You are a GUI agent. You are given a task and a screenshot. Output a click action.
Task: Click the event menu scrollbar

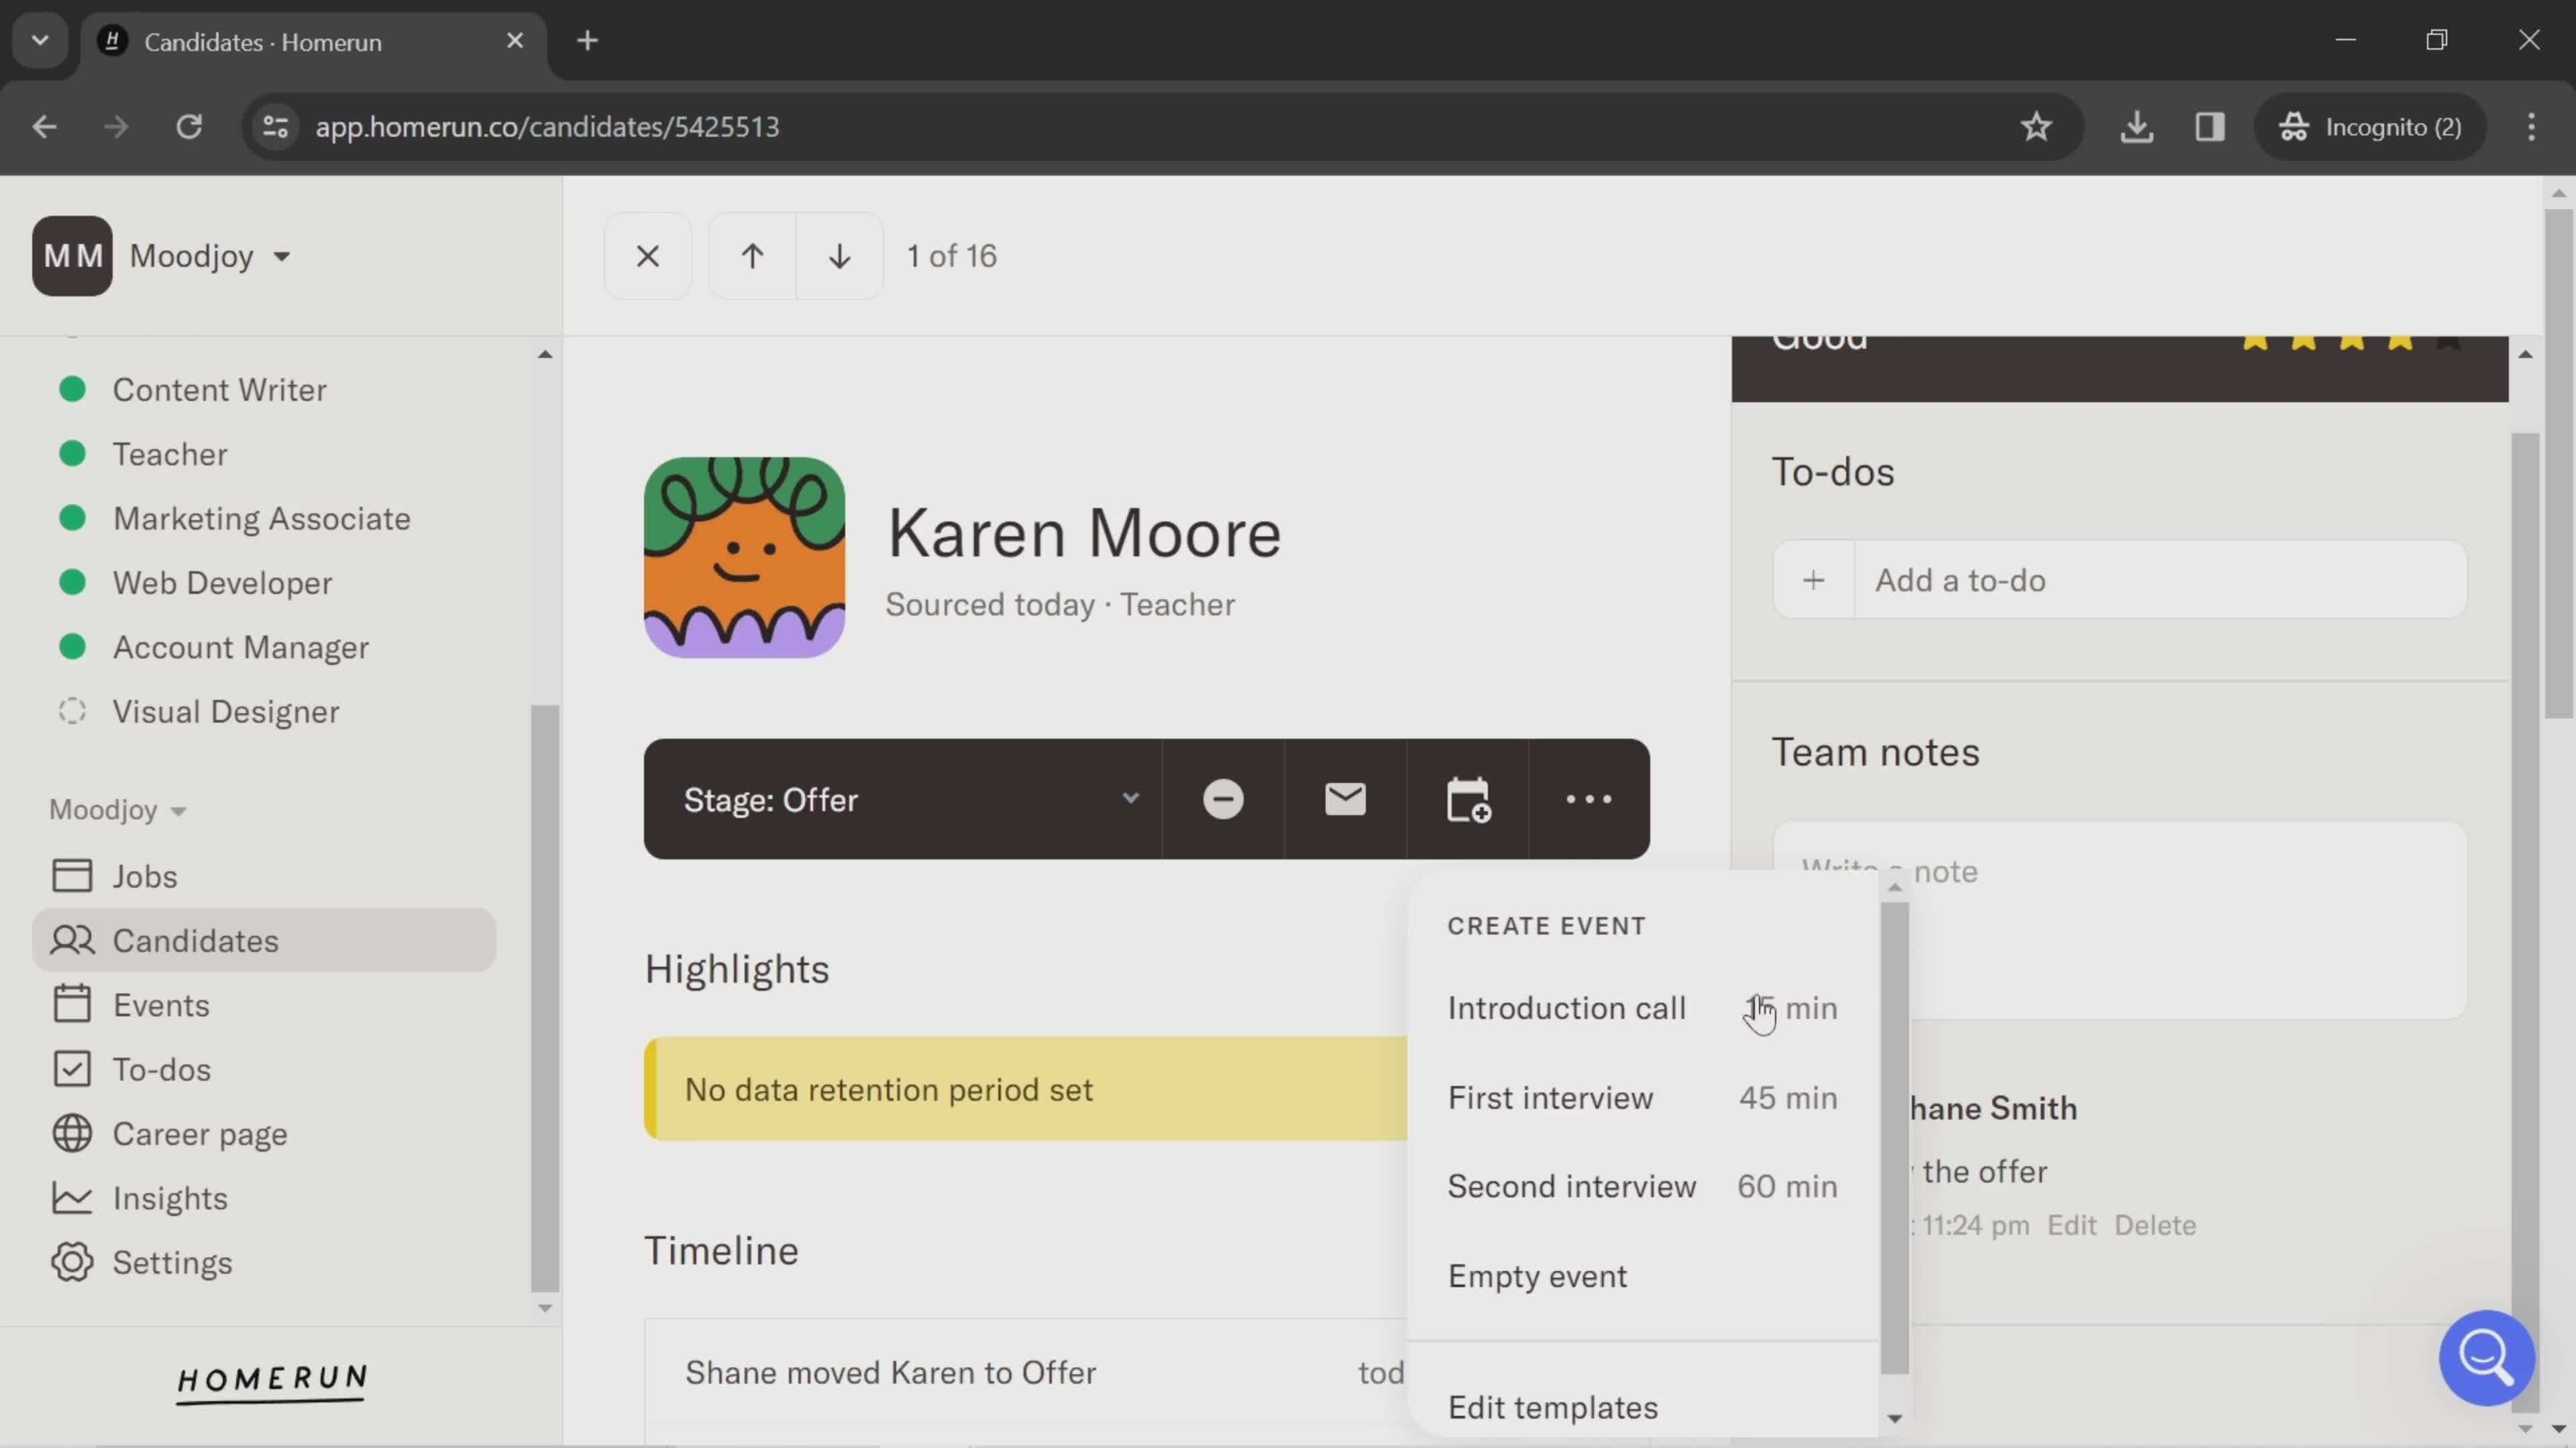1894,1139
